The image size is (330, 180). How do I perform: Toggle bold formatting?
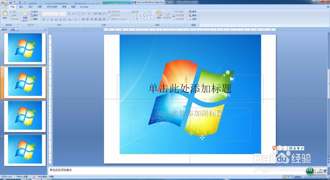(x=44, y=19)
